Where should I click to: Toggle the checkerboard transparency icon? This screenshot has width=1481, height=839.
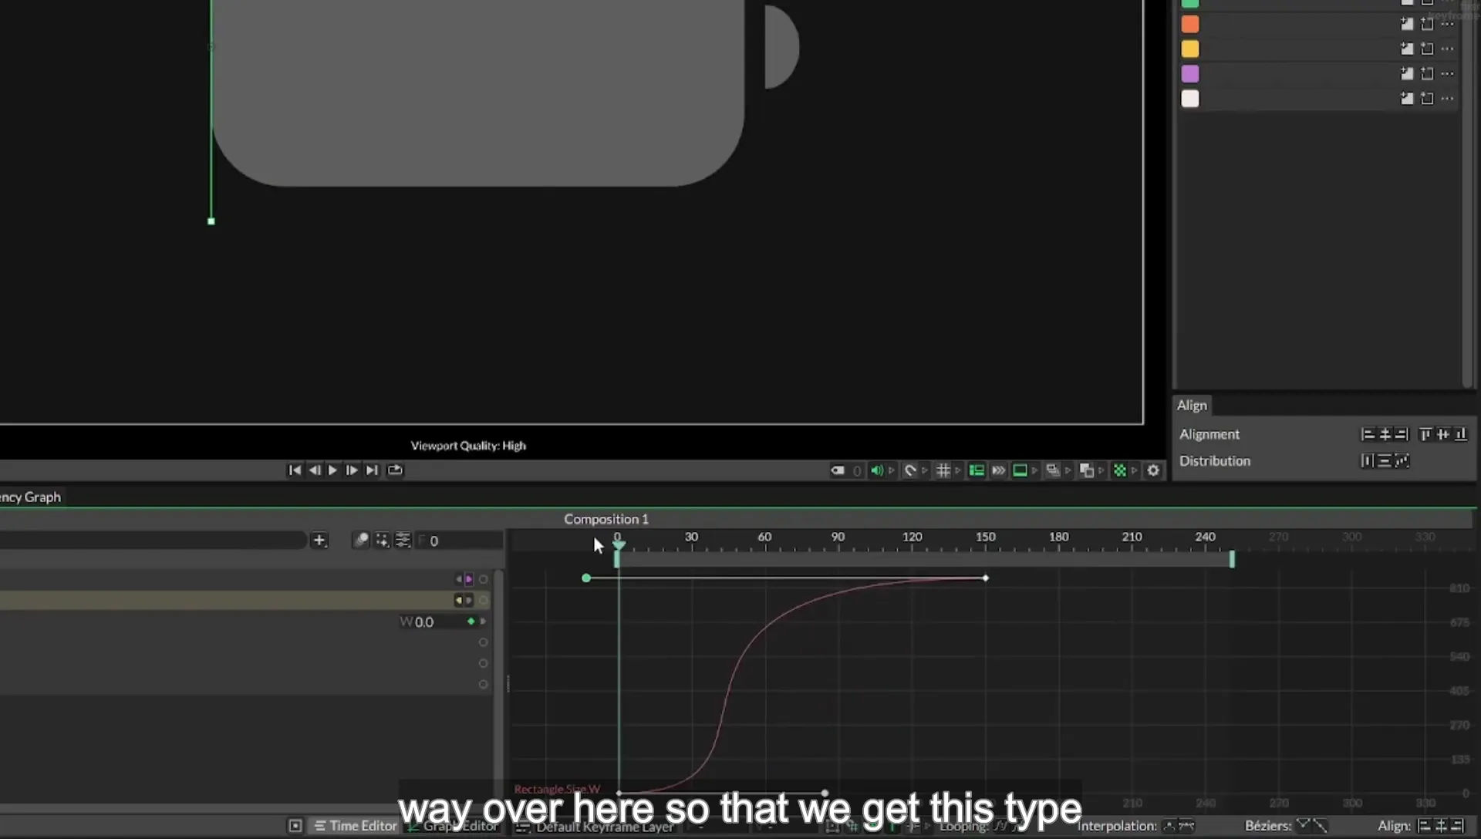pyautogui.click(x=1119, y=470)
